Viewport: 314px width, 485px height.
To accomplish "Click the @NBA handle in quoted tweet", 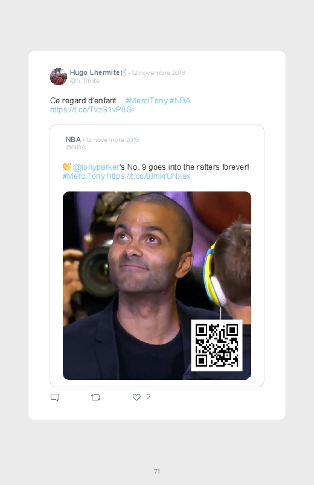I will click(x=76, y=147).
